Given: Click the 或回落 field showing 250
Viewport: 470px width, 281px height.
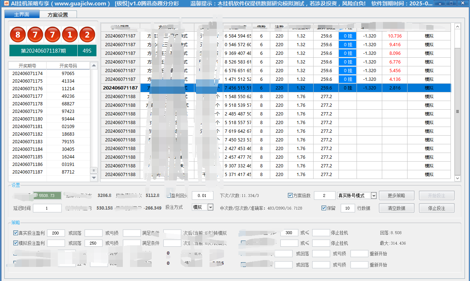Looking at the screenshot, I should point(93,243).
